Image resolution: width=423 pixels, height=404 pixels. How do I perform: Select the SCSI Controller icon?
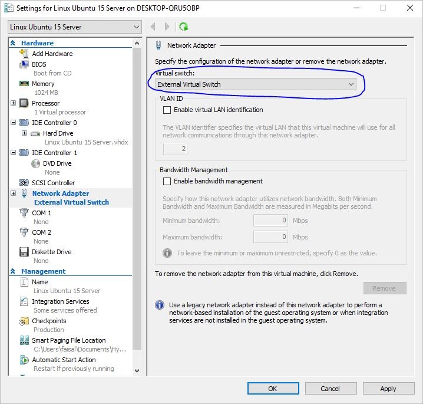(x=24, y=183)
